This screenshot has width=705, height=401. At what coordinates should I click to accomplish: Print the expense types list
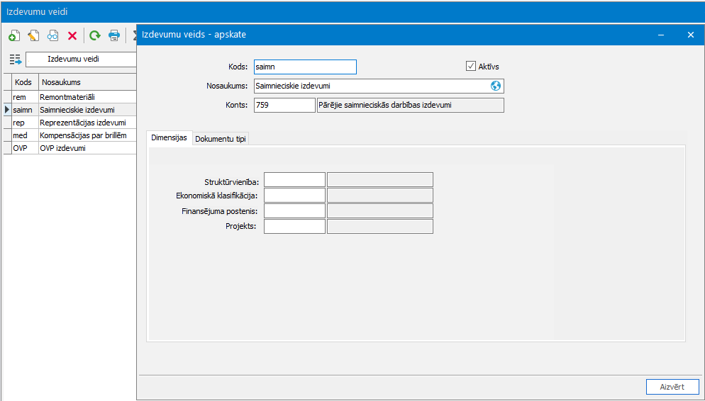click(114, 35)
